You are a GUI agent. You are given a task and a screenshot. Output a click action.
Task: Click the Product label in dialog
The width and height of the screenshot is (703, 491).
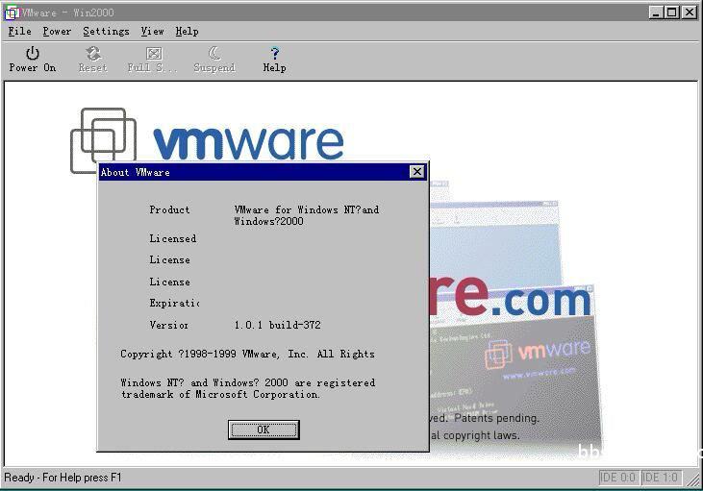point(169,209)
